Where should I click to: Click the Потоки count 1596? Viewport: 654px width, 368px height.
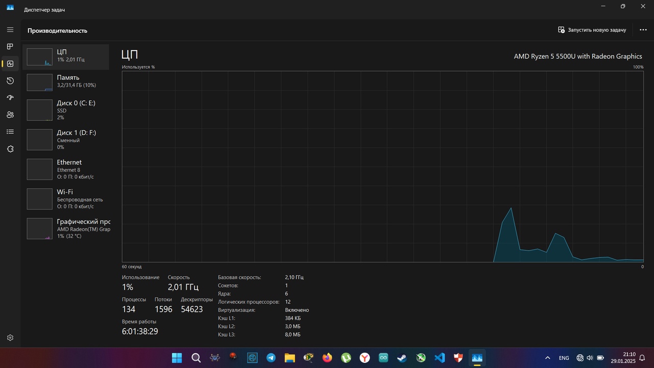tap(163, 309)
